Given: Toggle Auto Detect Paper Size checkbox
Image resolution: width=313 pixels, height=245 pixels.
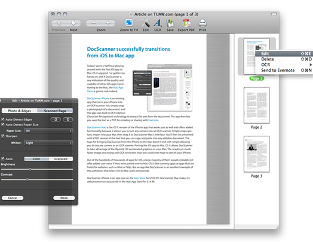Looking at the screenshot, I should (x=2, y=124).
